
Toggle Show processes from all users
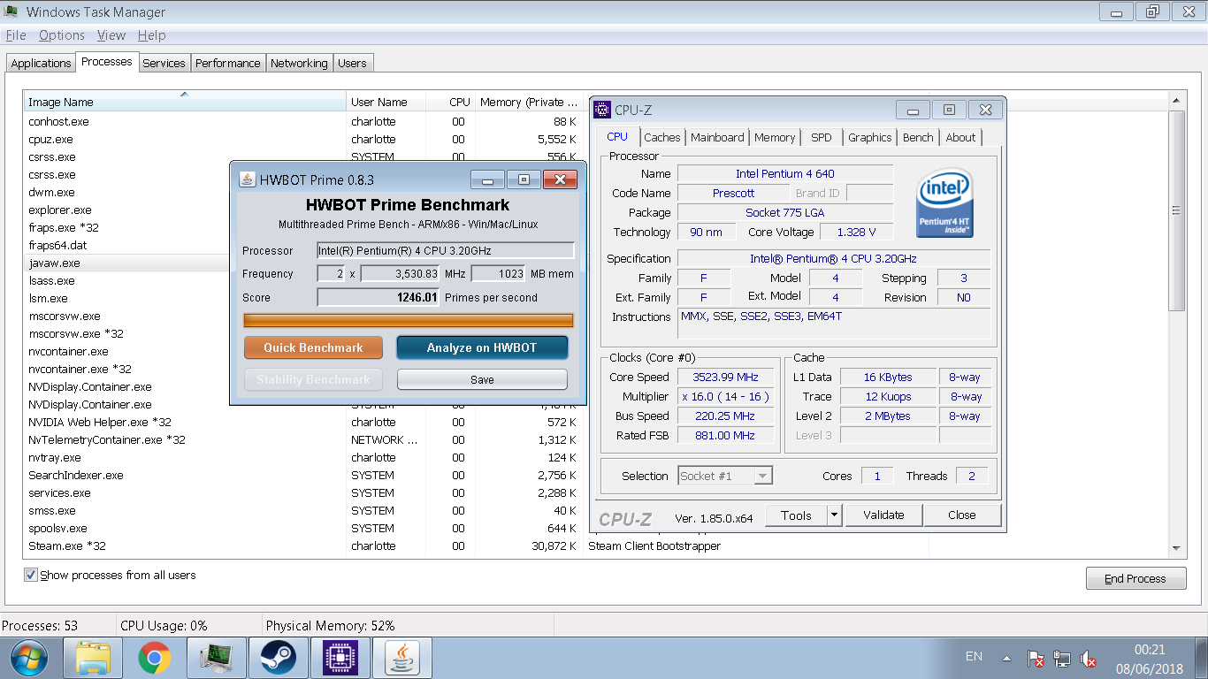[x=31, y=575]
